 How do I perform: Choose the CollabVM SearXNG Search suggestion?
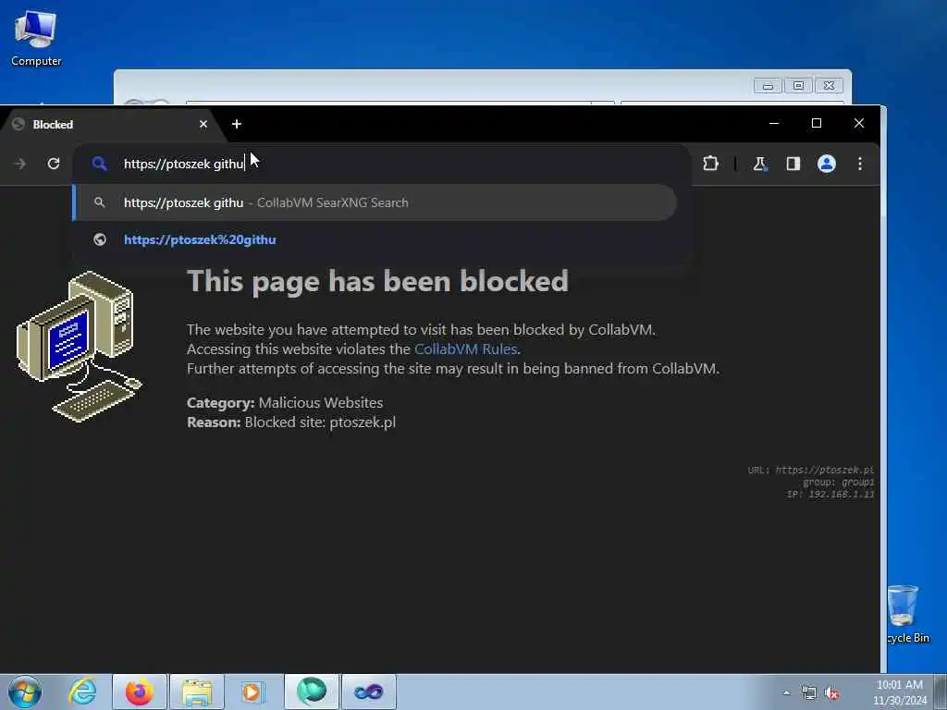click(x=375, y=202)
